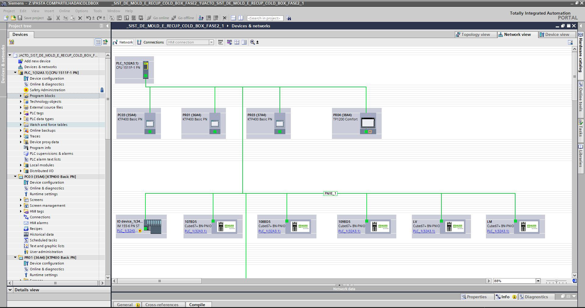Click the zoom magnifier icon in network toolbar

point(252,42)
